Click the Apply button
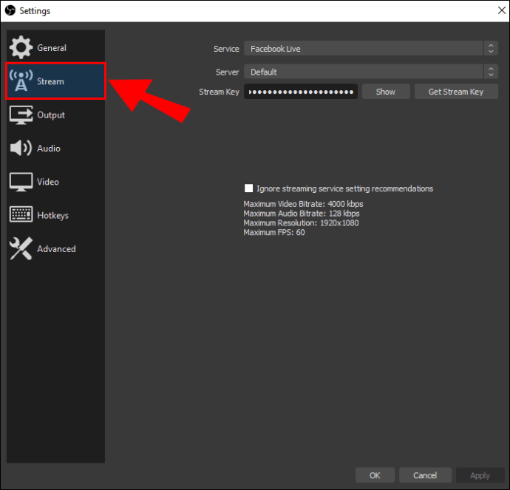510x490 pixels. [x=480, y=475]
